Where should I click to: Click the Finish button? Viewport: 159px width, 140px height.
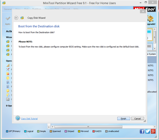(x=124, y=118)
